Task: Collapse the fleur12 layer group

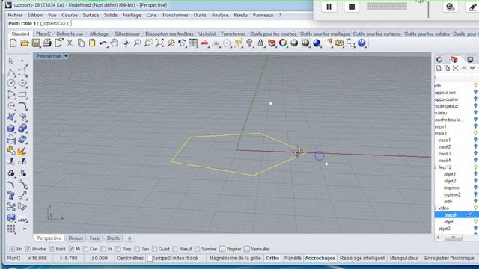Action: [436, 167]
